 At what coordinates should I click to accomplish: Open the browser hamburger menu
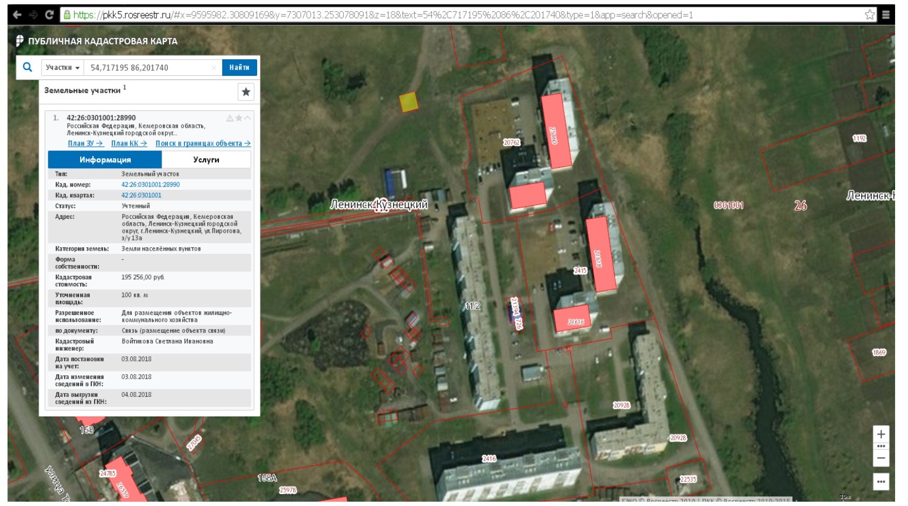coord(886,15)
